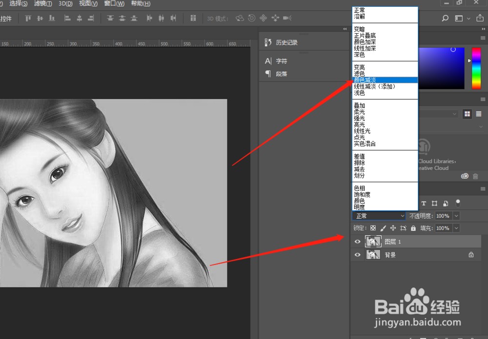
Task: Open the 字符 character panel
Action: pos(276,61)
